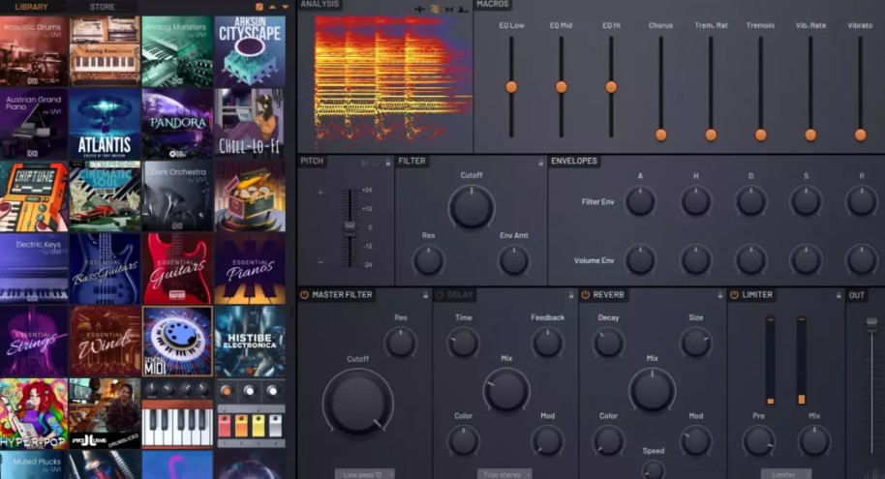The image size is (885, 479).
Task: Toggle the Limiter power button
Action: pos(734,295)
